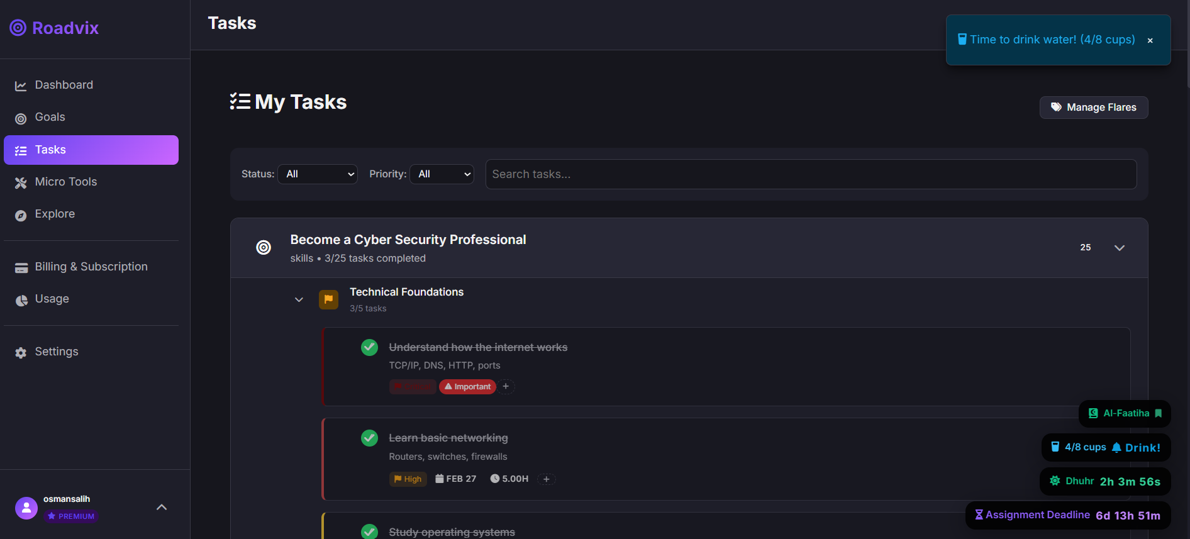Click the FEB 27 due date
Screen dimensions: 1190x539
[455, 479]
